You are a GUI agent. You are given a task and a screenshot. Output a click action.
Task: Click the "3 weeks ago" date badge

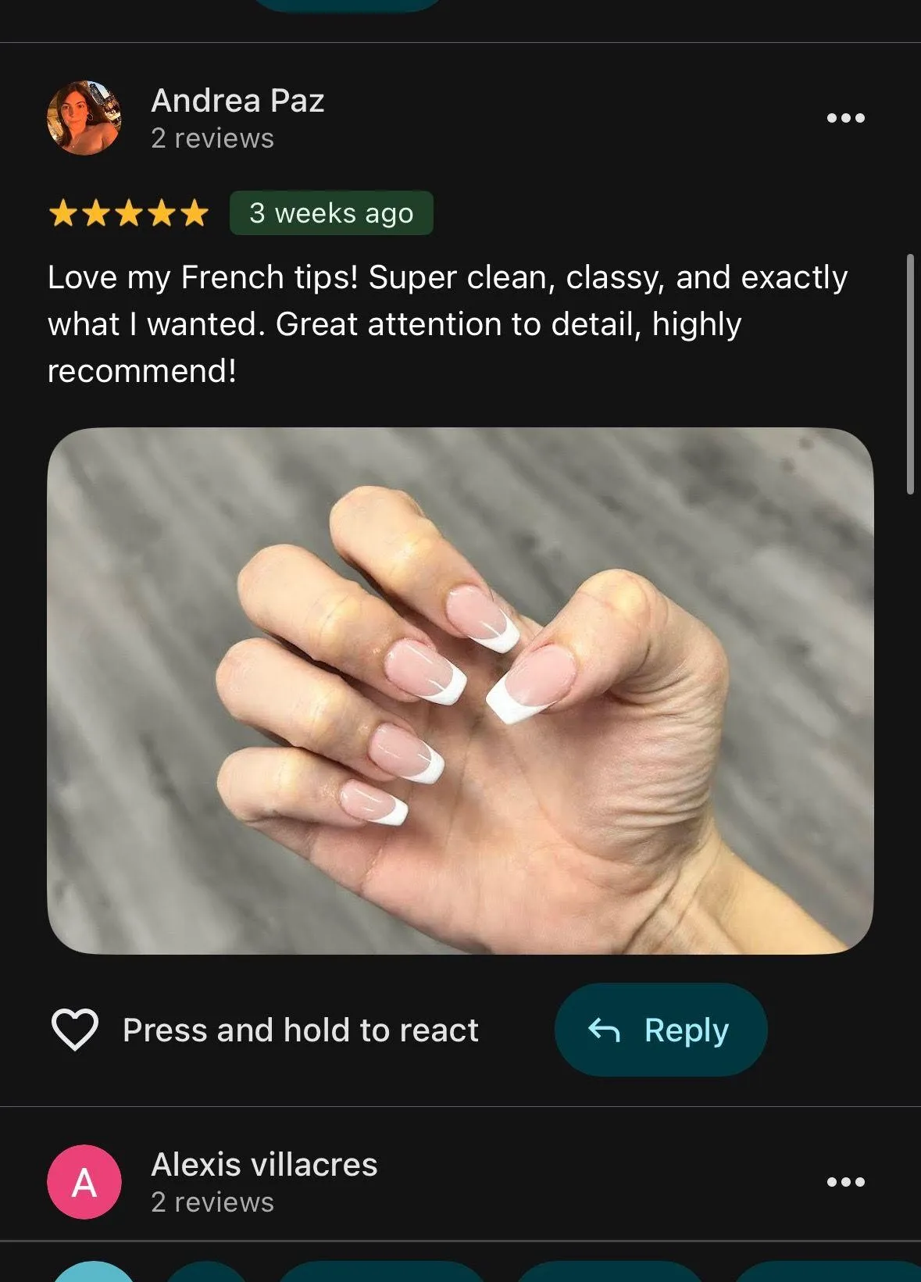[331, 213]
